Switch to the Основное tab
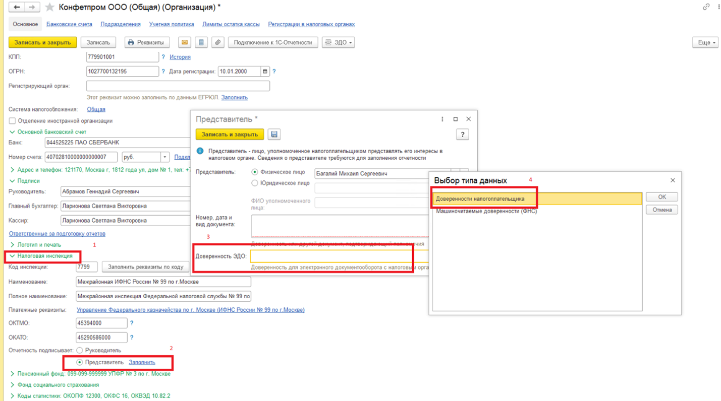Viewport: 721px width, 401px height. (x=25, y=24)
